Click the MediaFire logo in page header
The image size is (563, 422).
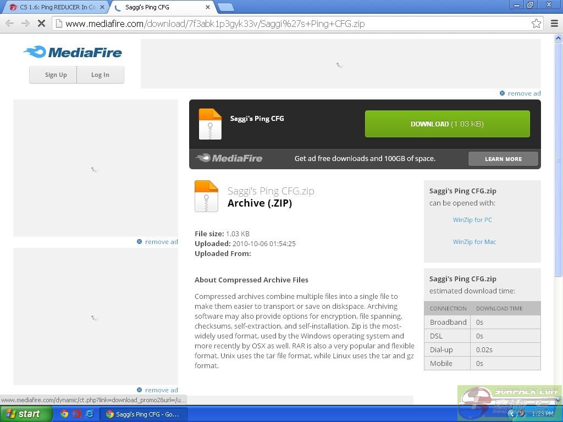[x=73, y=52]
